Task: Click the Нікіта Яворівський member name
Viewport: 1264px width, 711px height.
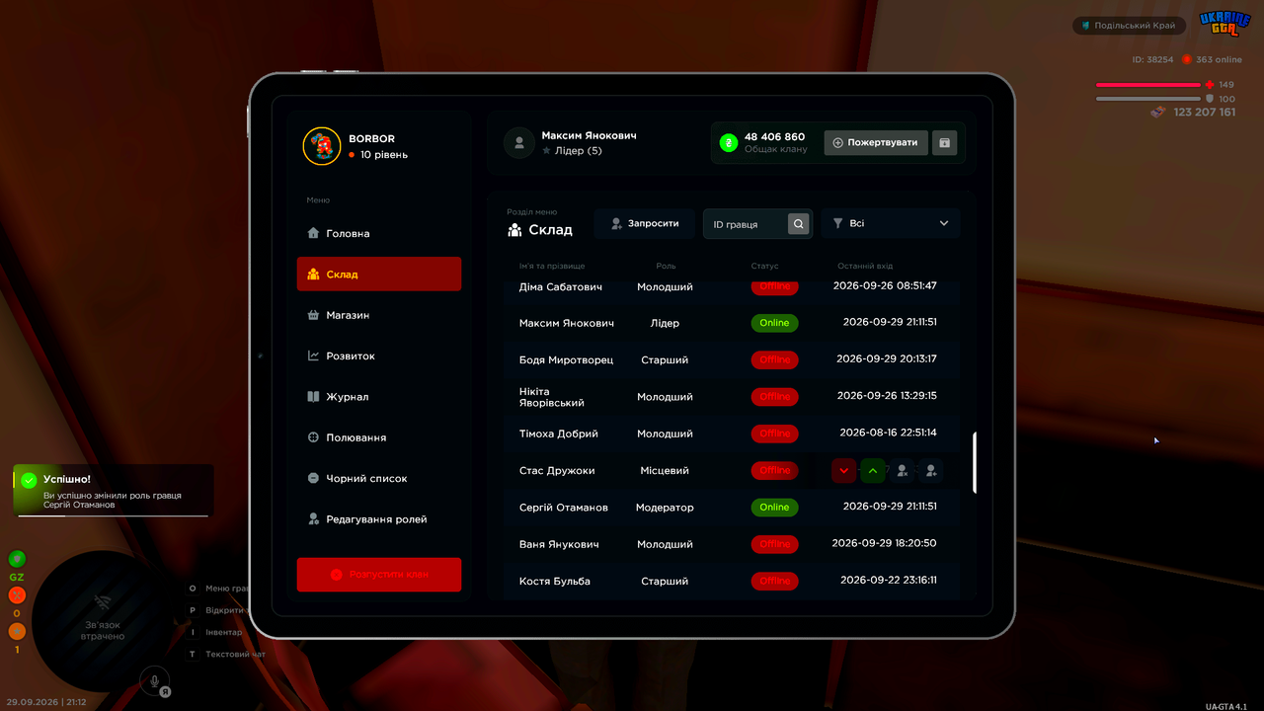Action: click(552, 397)
